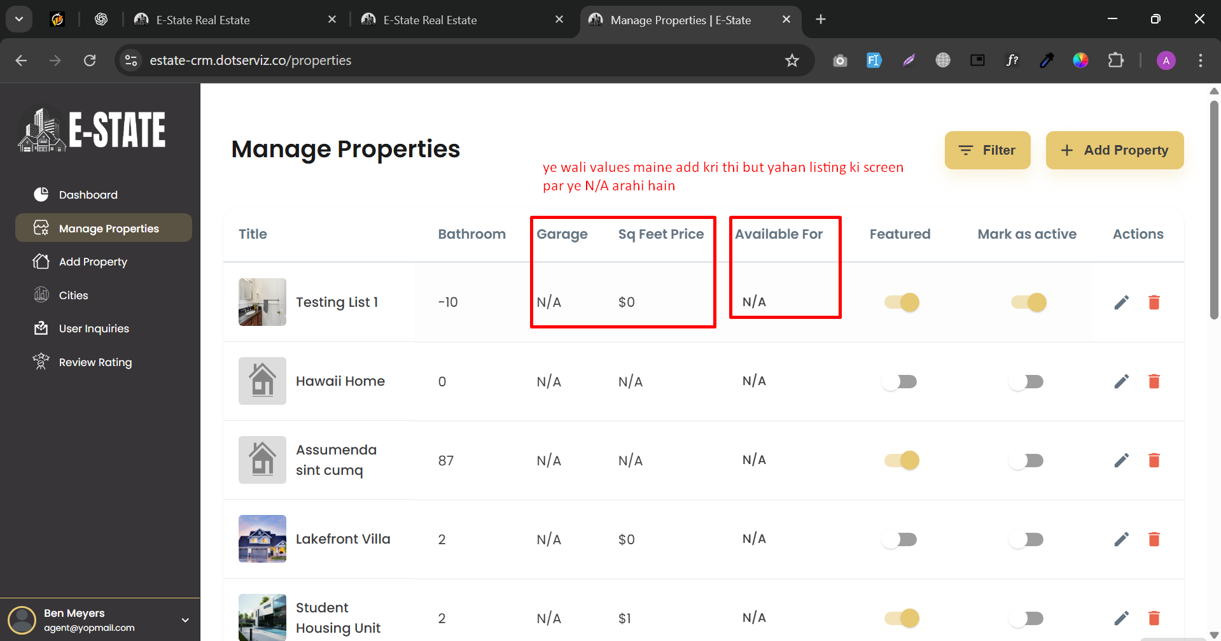Open the browser extensions puzzle icon
Viewport: 1221px width, 641px height.
click(x=1115, y=60)
